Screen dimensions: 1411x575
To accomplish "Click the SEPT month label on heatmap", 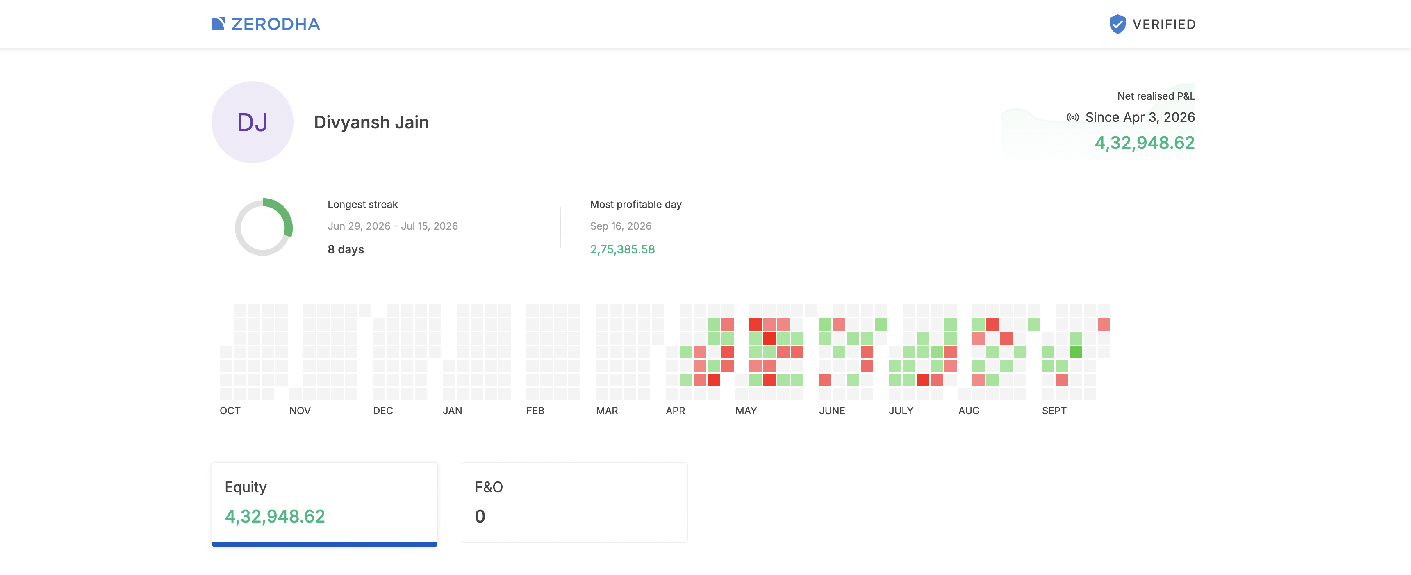I will (1054, 411).
